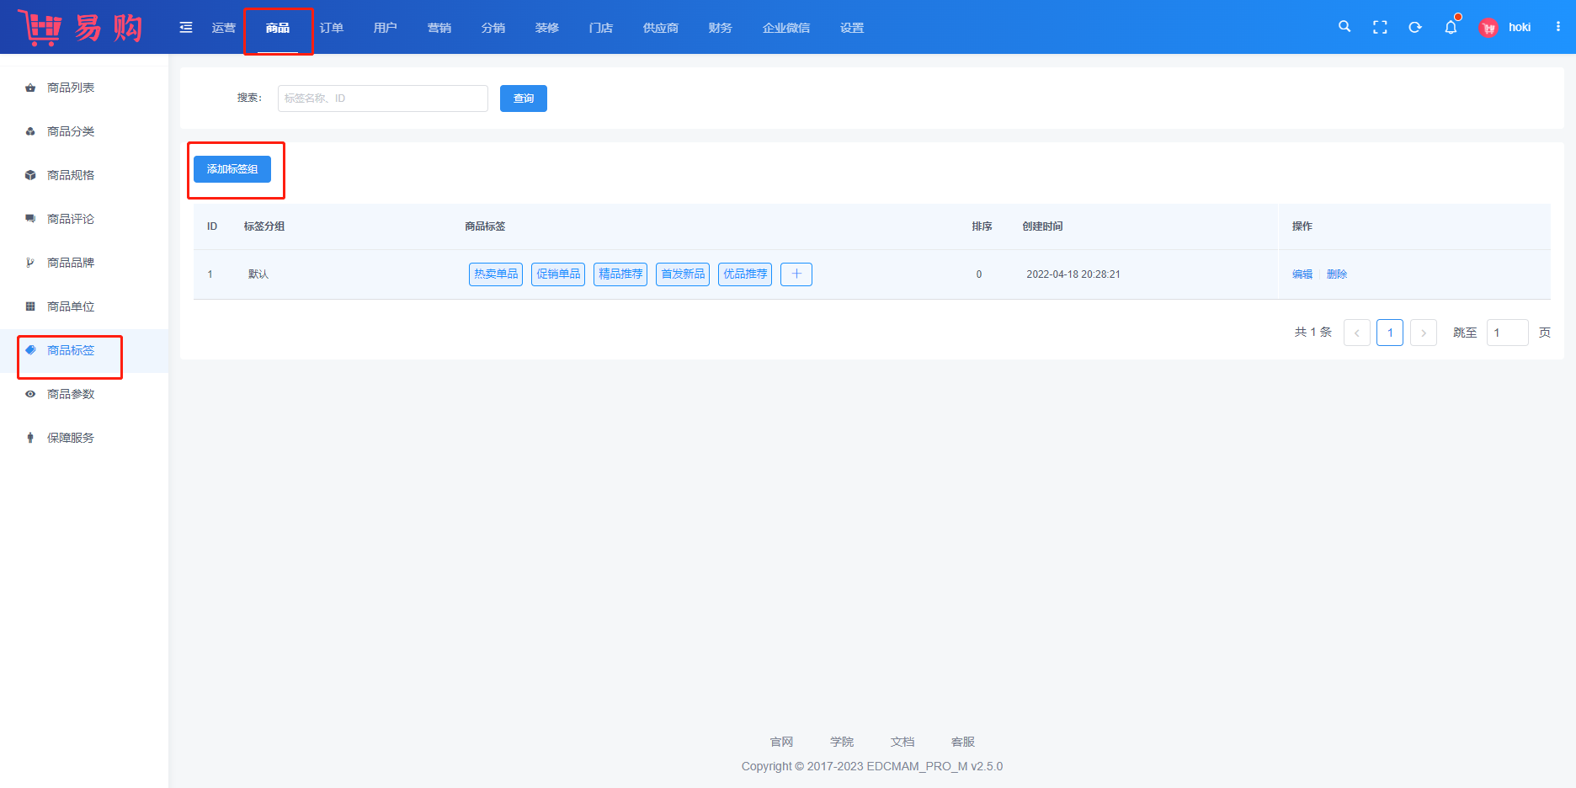Image resolution: width=1576 pixels, height=788 pixels.
Task: Open the vertical three-dot more menu
Action: pos(1558,27)
